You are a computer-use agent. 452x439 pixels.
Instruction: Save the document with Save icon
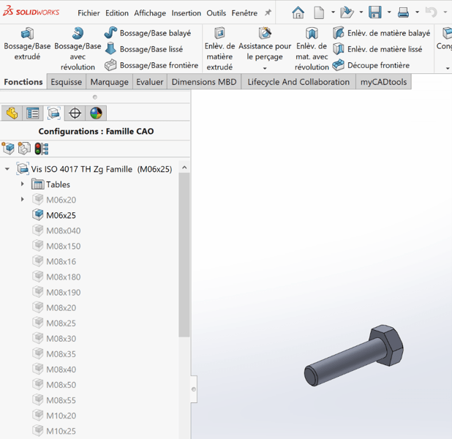coord(375,12)
